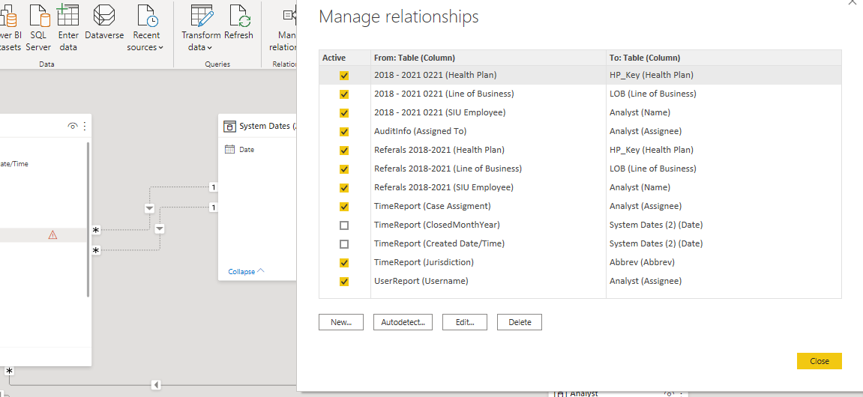Select row 2018 - 2021 0221 (Health Plan)
The width and height of the screenshot is (863, 397).
[580, 76]
